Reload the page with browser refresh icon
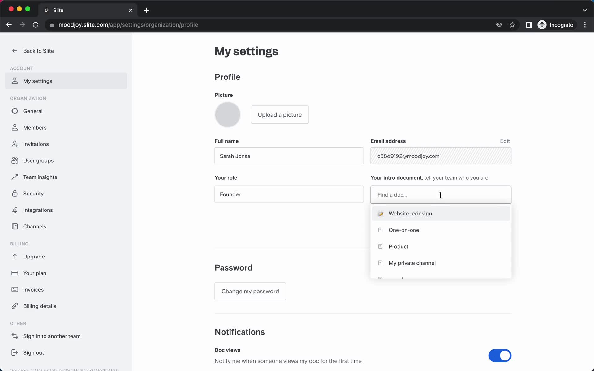 coord(36,25)
